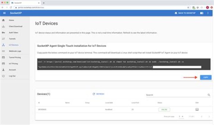This screenshot has width=214, height=125.
Task: Click the book icon in header bar
Action: (202, 13)
